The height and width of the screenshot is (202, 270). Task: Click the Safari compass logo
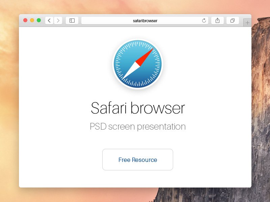(x=138, y=64)
